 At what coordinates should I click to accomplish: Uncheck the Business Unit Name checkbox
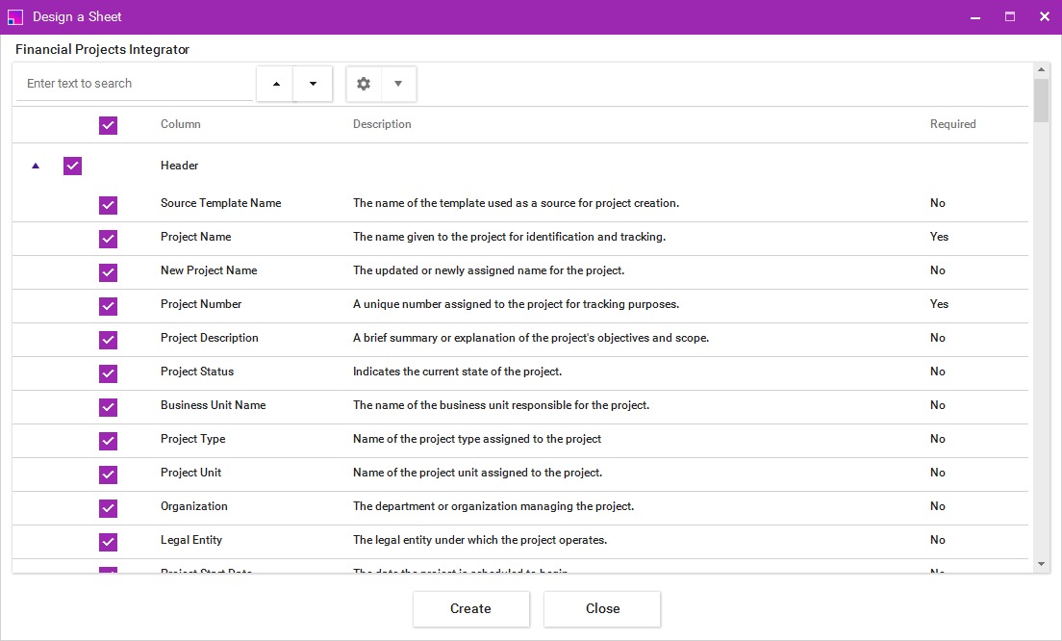click(109, 407)
